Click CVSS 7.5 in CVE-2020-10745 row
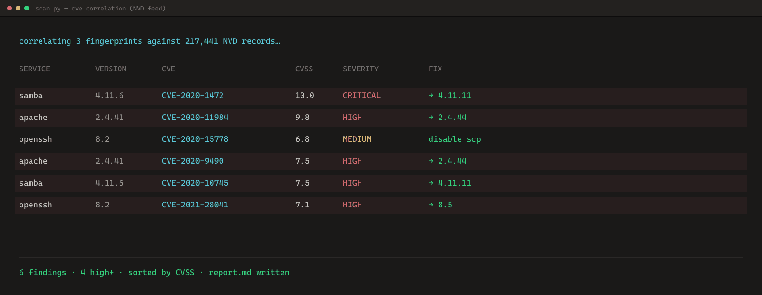This screenshot has width=762, height=295. coord(302,183)
